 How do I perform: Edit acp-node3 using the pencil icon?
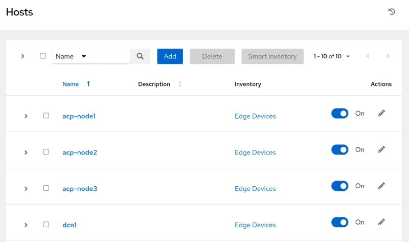pos(381,186)
